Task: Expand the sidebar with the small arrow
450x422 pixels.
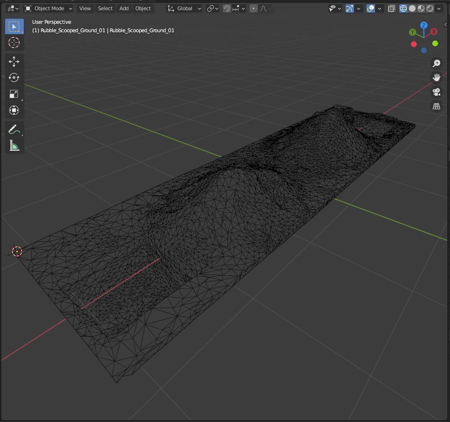Action: tap(445, 24)
